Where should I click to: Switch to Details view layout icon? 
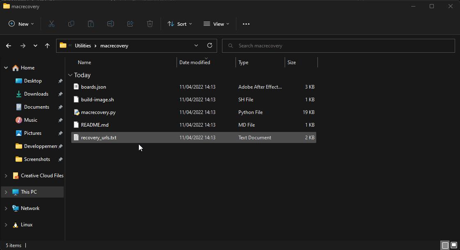tap(445, 246)
